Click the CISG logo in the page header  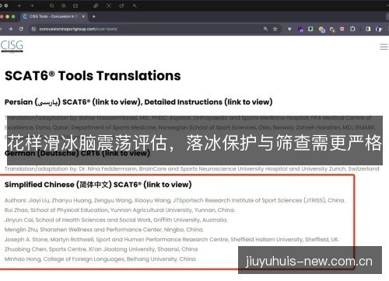12,46
